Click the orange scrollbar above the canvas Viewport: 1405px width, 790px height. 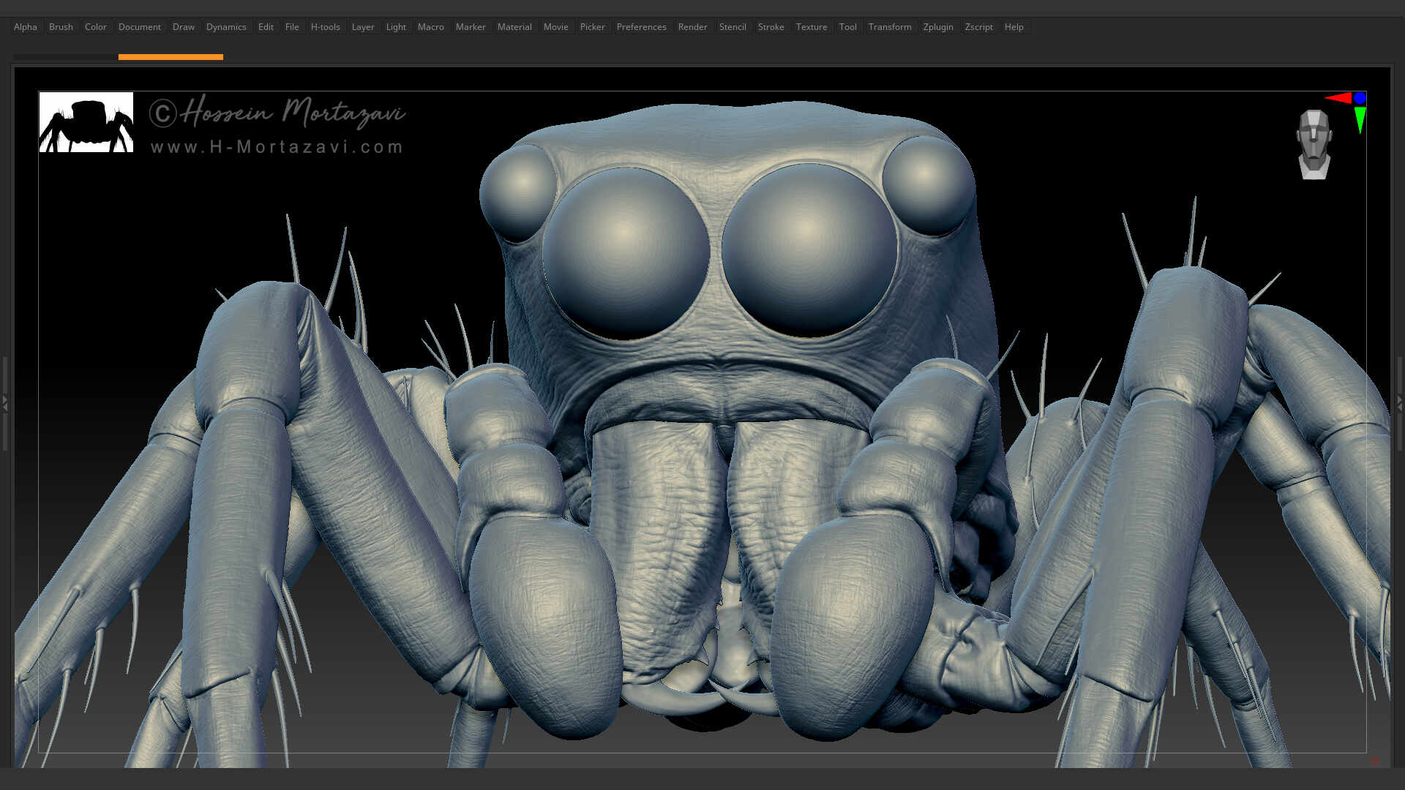point(171,56)
